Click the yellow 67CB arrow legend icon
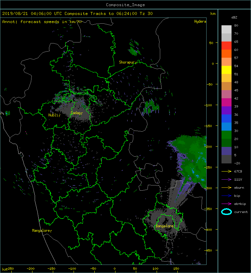 226,172
